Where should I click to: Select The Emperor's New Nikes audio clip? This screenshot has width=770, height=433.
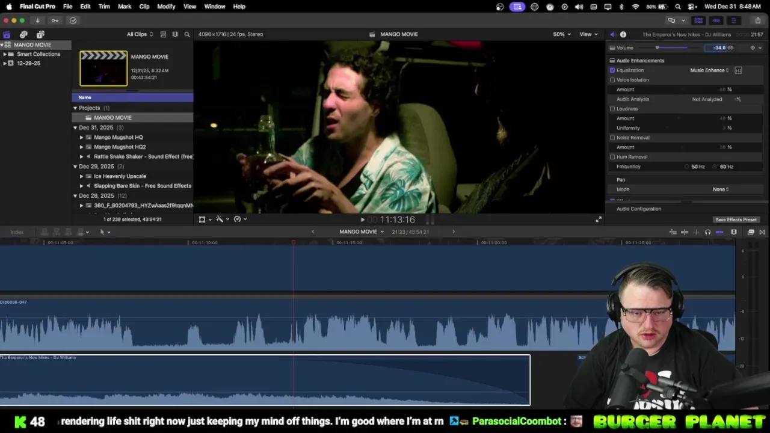pyautogui.click(x=265, y=380)
